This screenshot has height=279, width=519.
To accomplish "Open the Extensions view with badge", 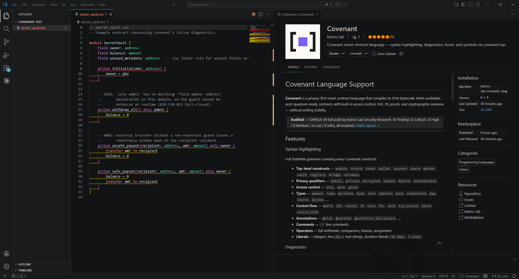I will [x=6, y=68].
